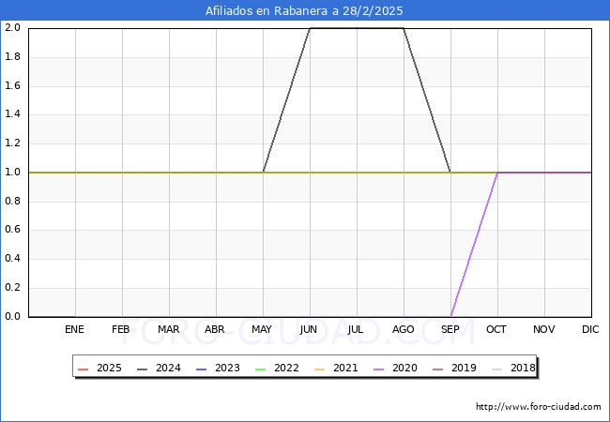Click the DIC month axis label
The image size is (610, 422).
(x=590, y=329)
